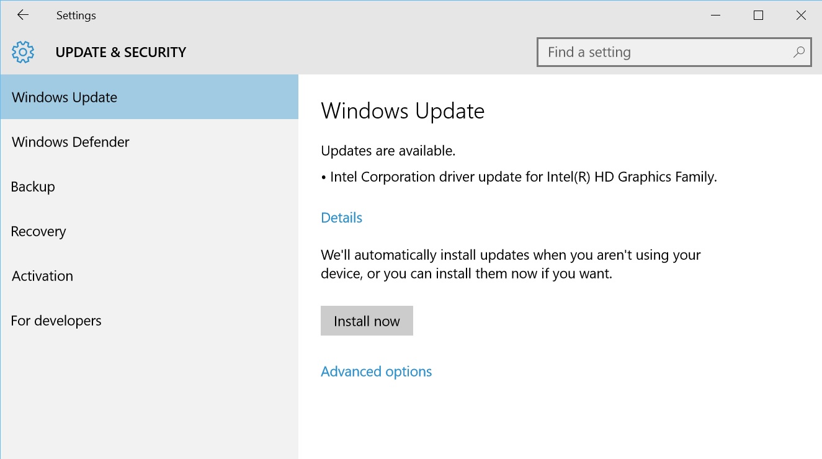Open Advanced options link

(377, 372)
